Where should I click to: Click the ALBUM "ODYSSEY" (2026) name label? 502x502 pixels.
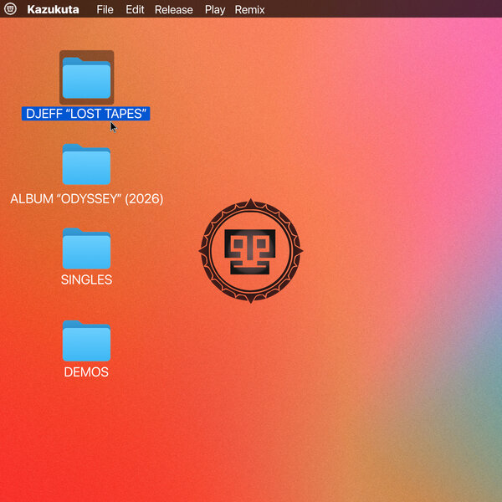coord(86,199)
